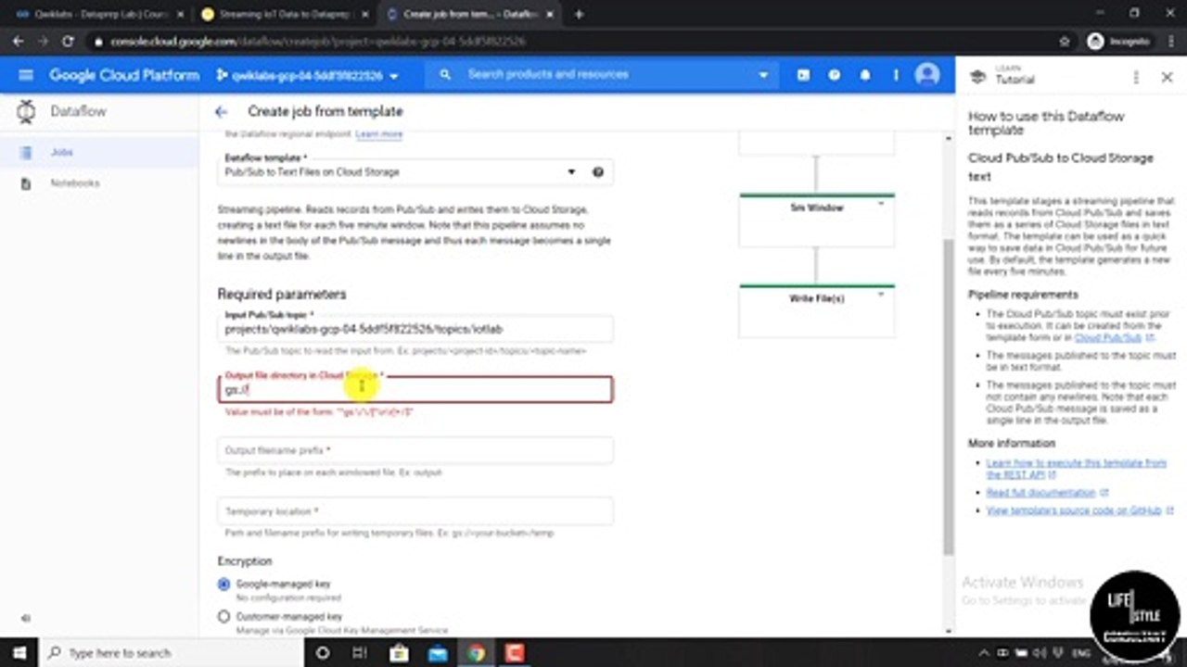Image resolution: width=1187 pixels, height=667 pixels.
Task: Close the Tutorial panel
Action: 1168,78
